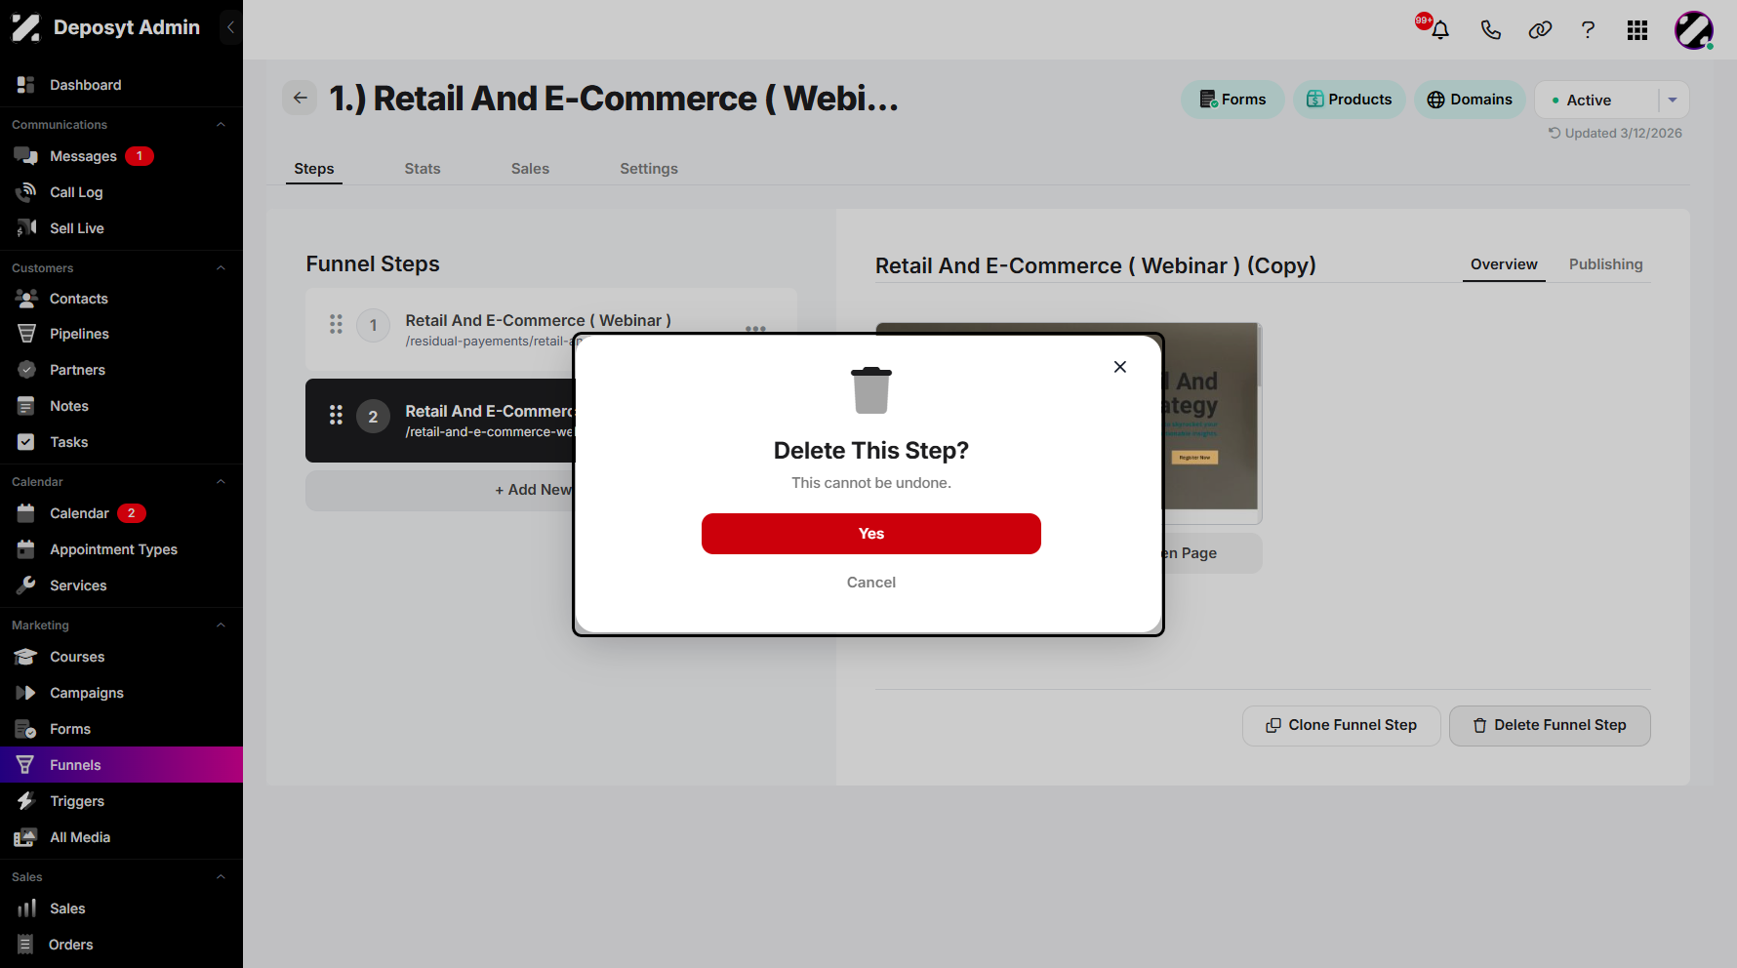Click the Delete Funnel Step button
The image size is (1737, 968).
[1550, 725]
